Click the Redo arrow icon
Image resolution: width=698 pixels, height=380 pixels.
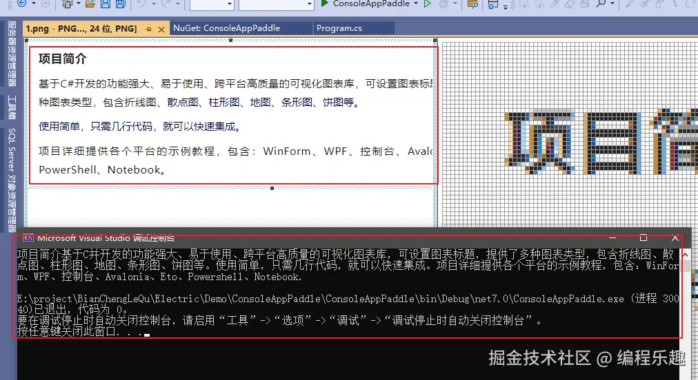166,3
